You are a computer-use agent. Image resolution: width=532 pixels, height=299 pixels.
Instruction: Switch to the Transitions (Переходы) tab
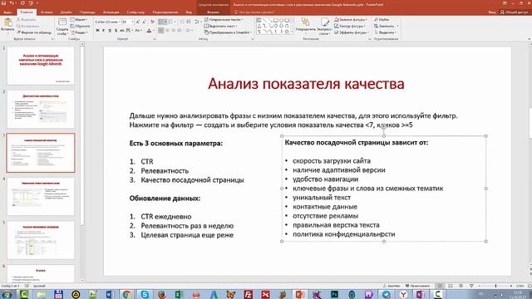click(87, 12)
